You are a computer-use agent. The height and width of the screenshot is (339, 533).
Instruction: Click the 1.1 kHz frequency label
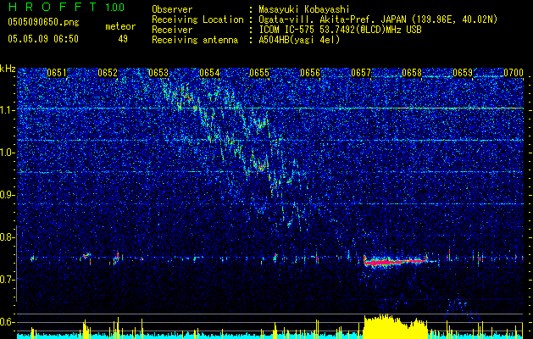click(x=7, y=110)
